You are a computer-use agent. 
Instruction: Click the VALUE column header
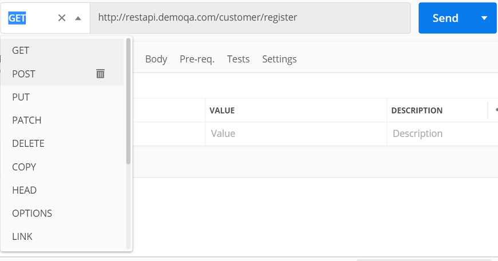pos(222,111)
